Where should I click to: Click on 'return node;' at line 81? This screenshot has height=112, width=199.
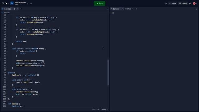(x=21, y=41)
